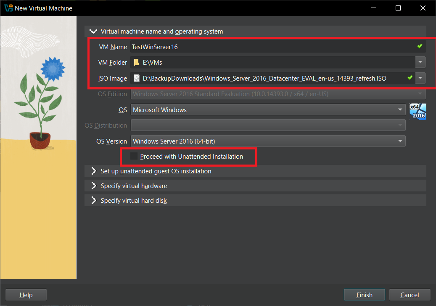Image resolution: width=436 pixels, height=306 pixels.
Task: Click the folder icon in VM Folder field
Action: tap(136, 63)
